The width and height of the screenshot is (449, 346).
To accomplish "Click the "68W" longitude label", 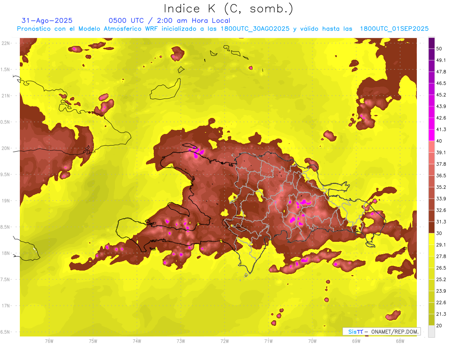I will click(x=400, y=341).
